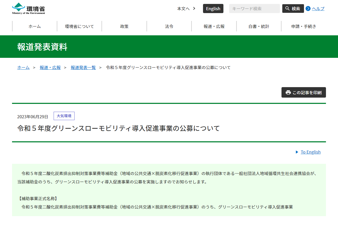Viewport: 338px width, 230px height.
Task: Select 白書・統計 in the navigation bar
Action: (259, 26)
